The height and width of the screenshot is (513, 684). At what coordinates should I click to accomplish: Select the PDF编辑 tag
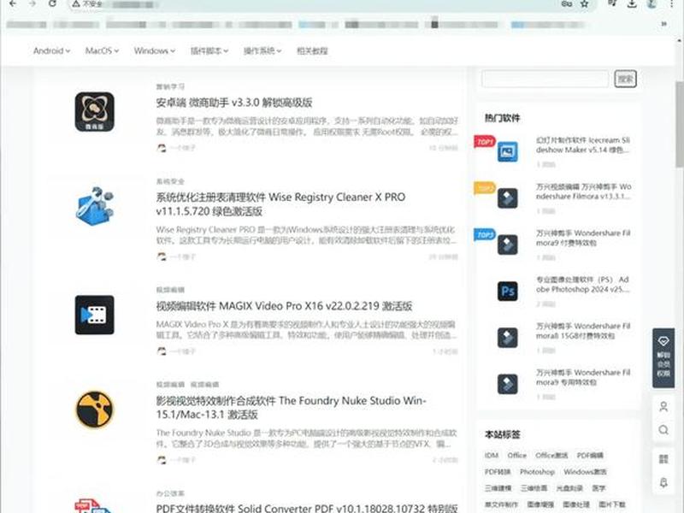590,455
